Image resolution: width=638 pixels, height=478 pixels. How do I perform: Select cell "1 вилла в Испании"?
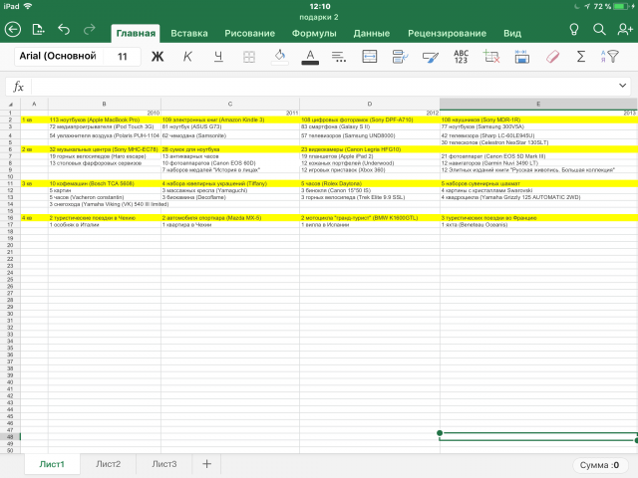coord(370,225)
